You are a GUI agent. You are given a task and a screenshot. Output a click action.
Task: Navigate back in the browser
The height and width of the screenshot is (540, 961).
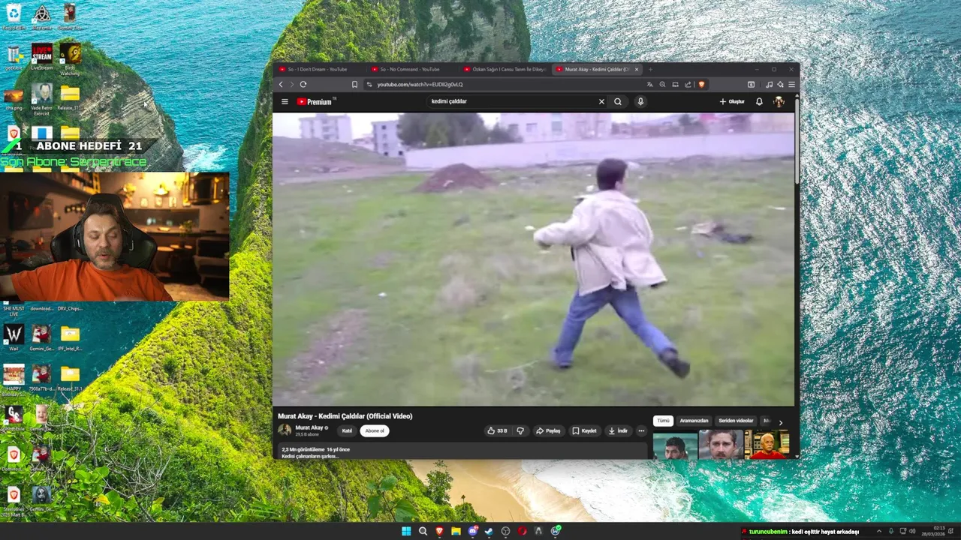pos(282,85)
